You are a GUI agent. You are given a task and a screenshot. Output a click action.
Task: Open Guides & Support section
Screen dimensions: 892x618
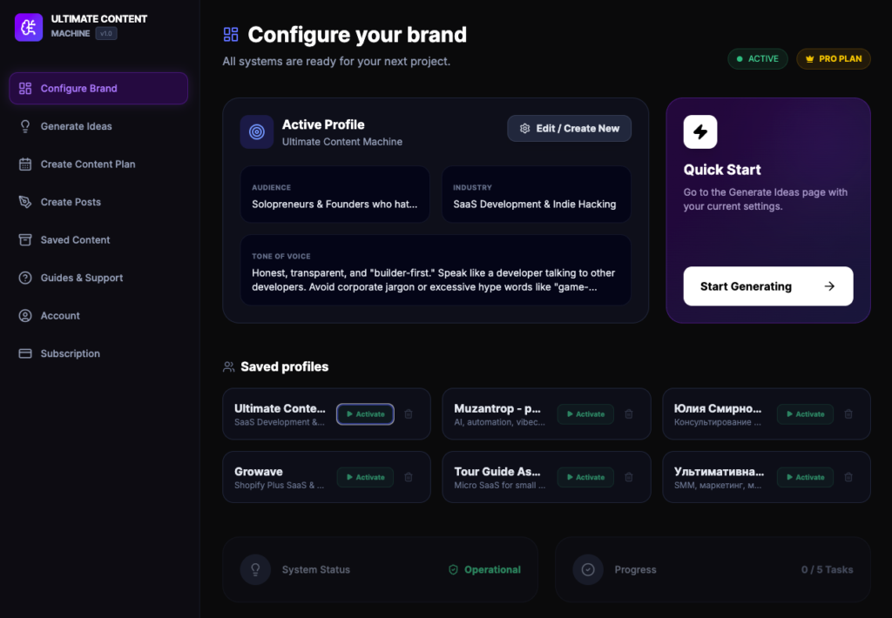[x=81, y=278]
